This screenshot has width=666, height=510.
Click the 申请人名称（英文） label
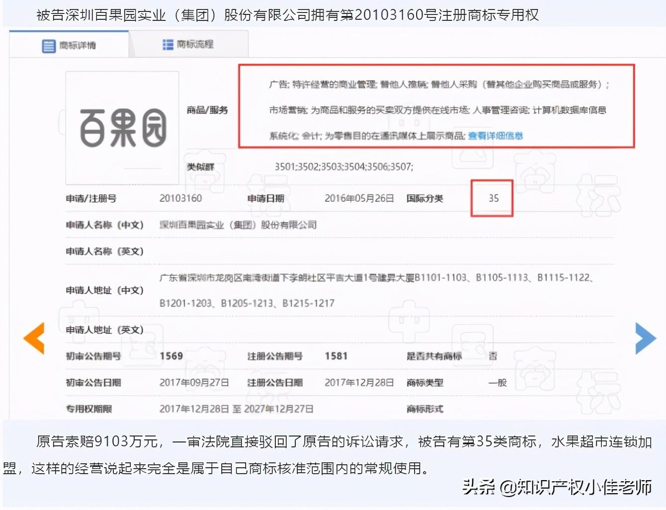105,251
